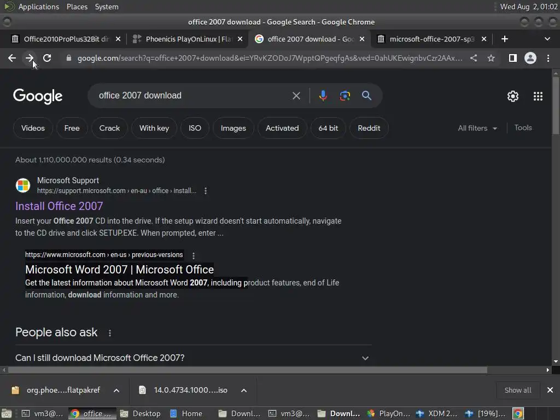Open the tab search dropdown chevron

pyautogui.click(x=547, y=39)
